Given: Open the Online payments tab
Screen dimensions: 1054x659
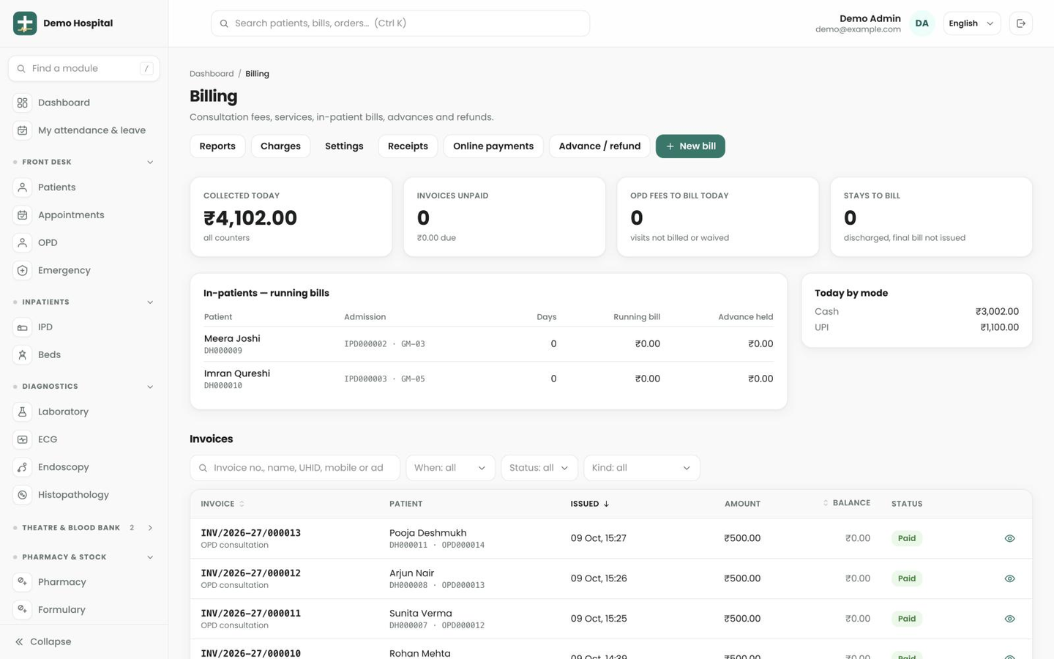Looking at the screenshot, I should pos(493,146).
